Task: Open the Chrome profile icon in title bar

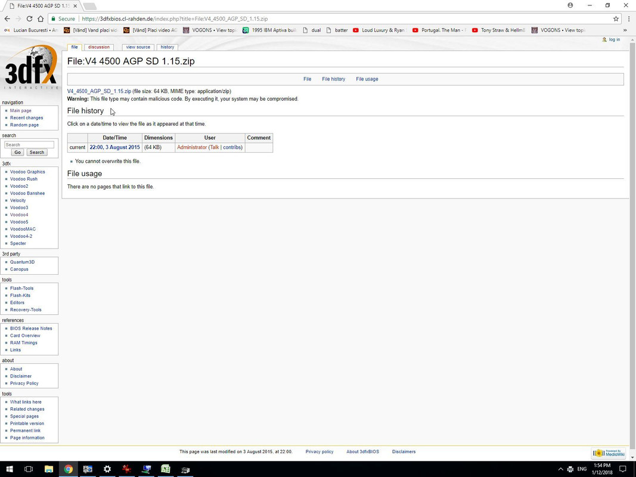Action: click(x=570, y=5)
